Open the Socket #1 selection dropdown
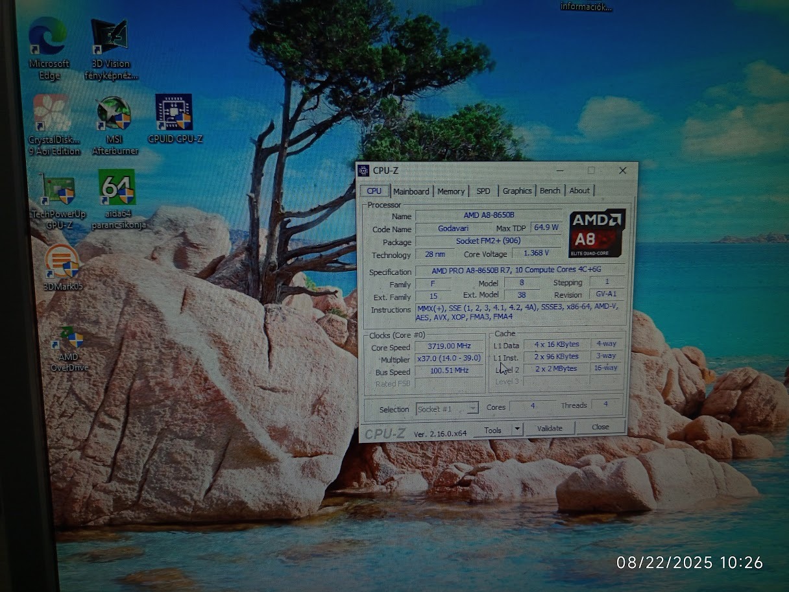789x592 pixels. tap(447, 408)
